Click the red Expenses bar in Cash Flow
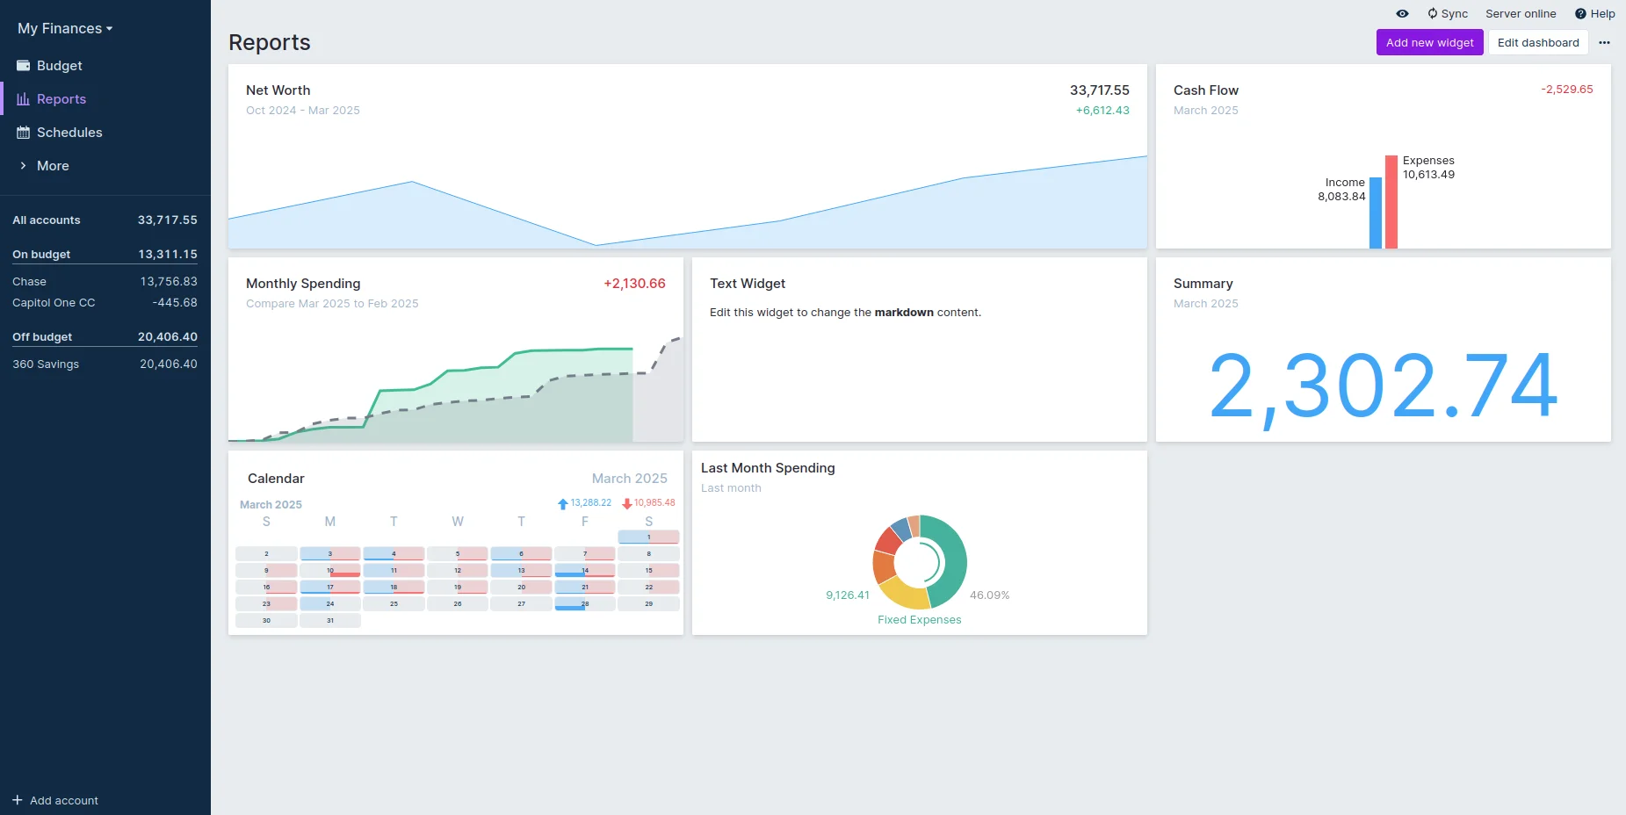Image resolution: width=1626 pixels, height=815 pixels. tap(1391, 202)
